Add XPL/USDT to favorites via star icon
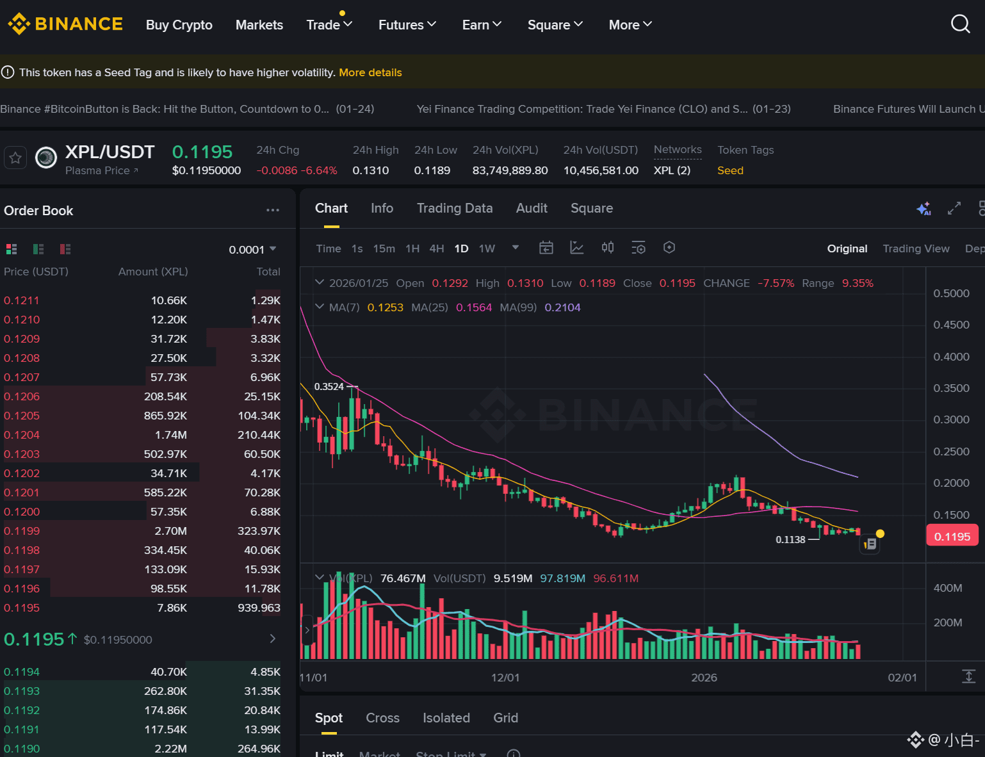The image size is (985, 757). pos(15,158)
